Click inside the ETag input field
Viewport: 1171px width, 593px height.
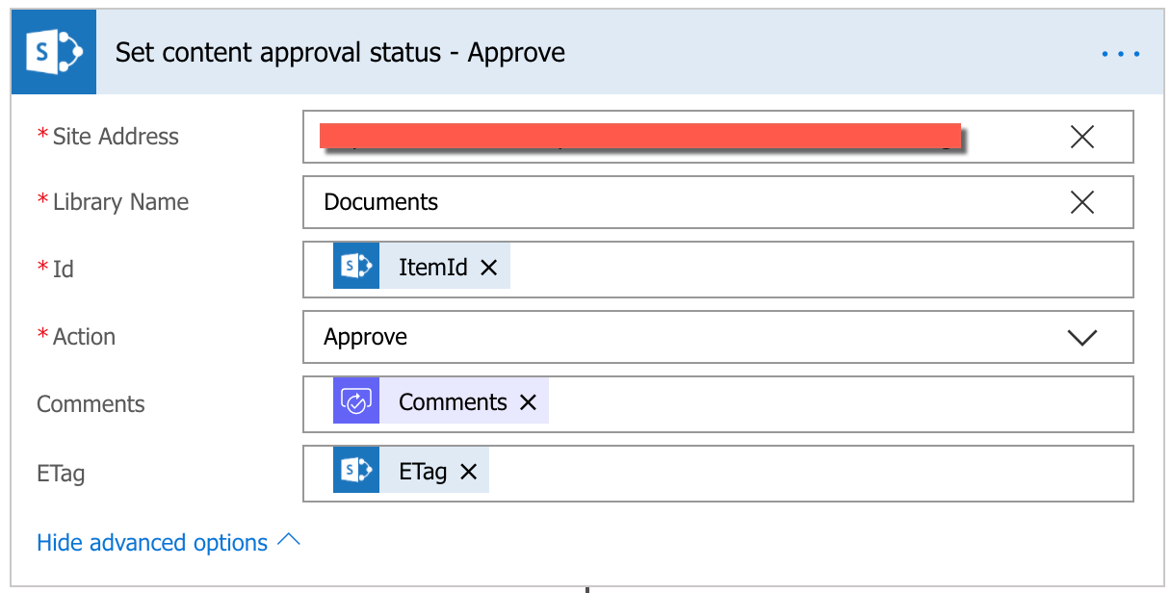[770, 472]
